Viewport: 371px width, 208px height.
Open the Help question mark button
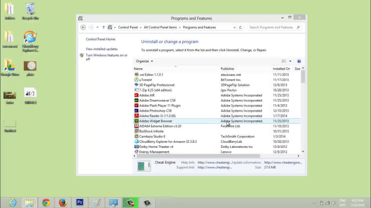[x=299, y=61]
